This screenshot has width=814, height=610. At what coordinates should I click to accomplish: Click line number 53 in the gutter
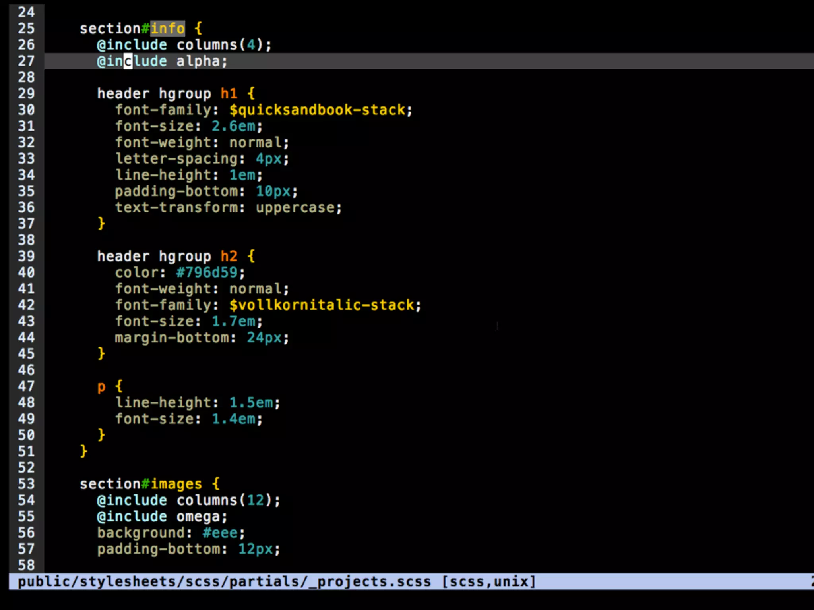26,484
